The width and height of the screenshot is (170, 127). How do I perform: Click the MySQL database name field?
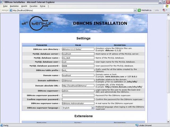78,58
